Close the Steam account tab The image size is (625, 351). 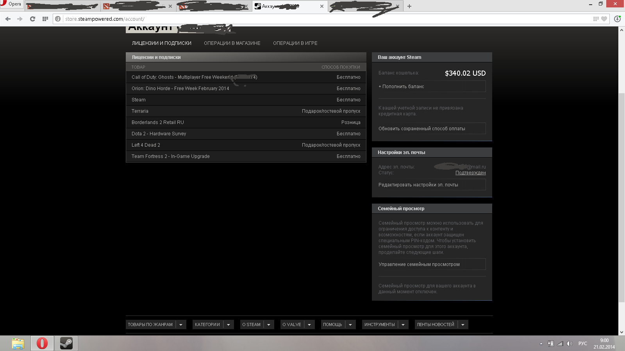point(321,6)
